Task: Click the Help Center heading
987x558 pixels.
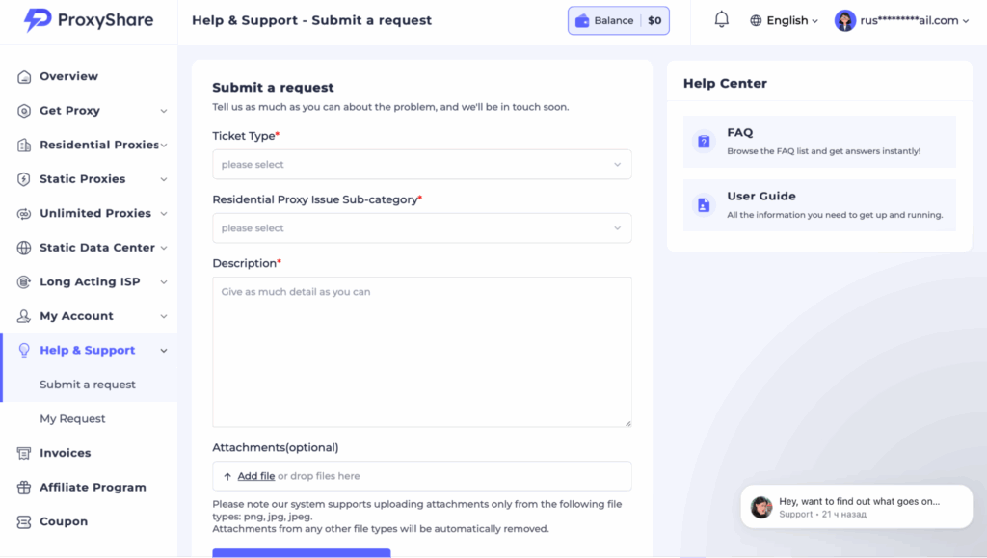Action: click(725, 84)
